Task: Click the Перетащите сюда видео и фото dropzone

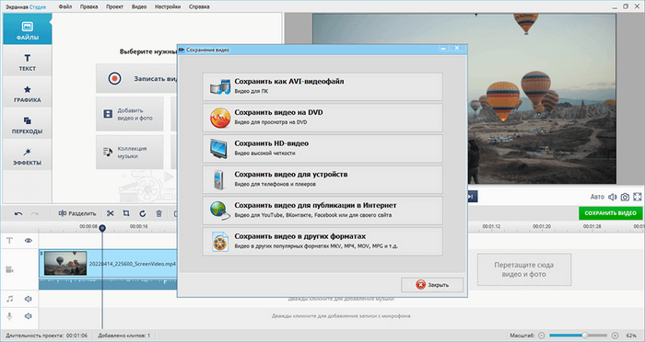Action: 524,269
